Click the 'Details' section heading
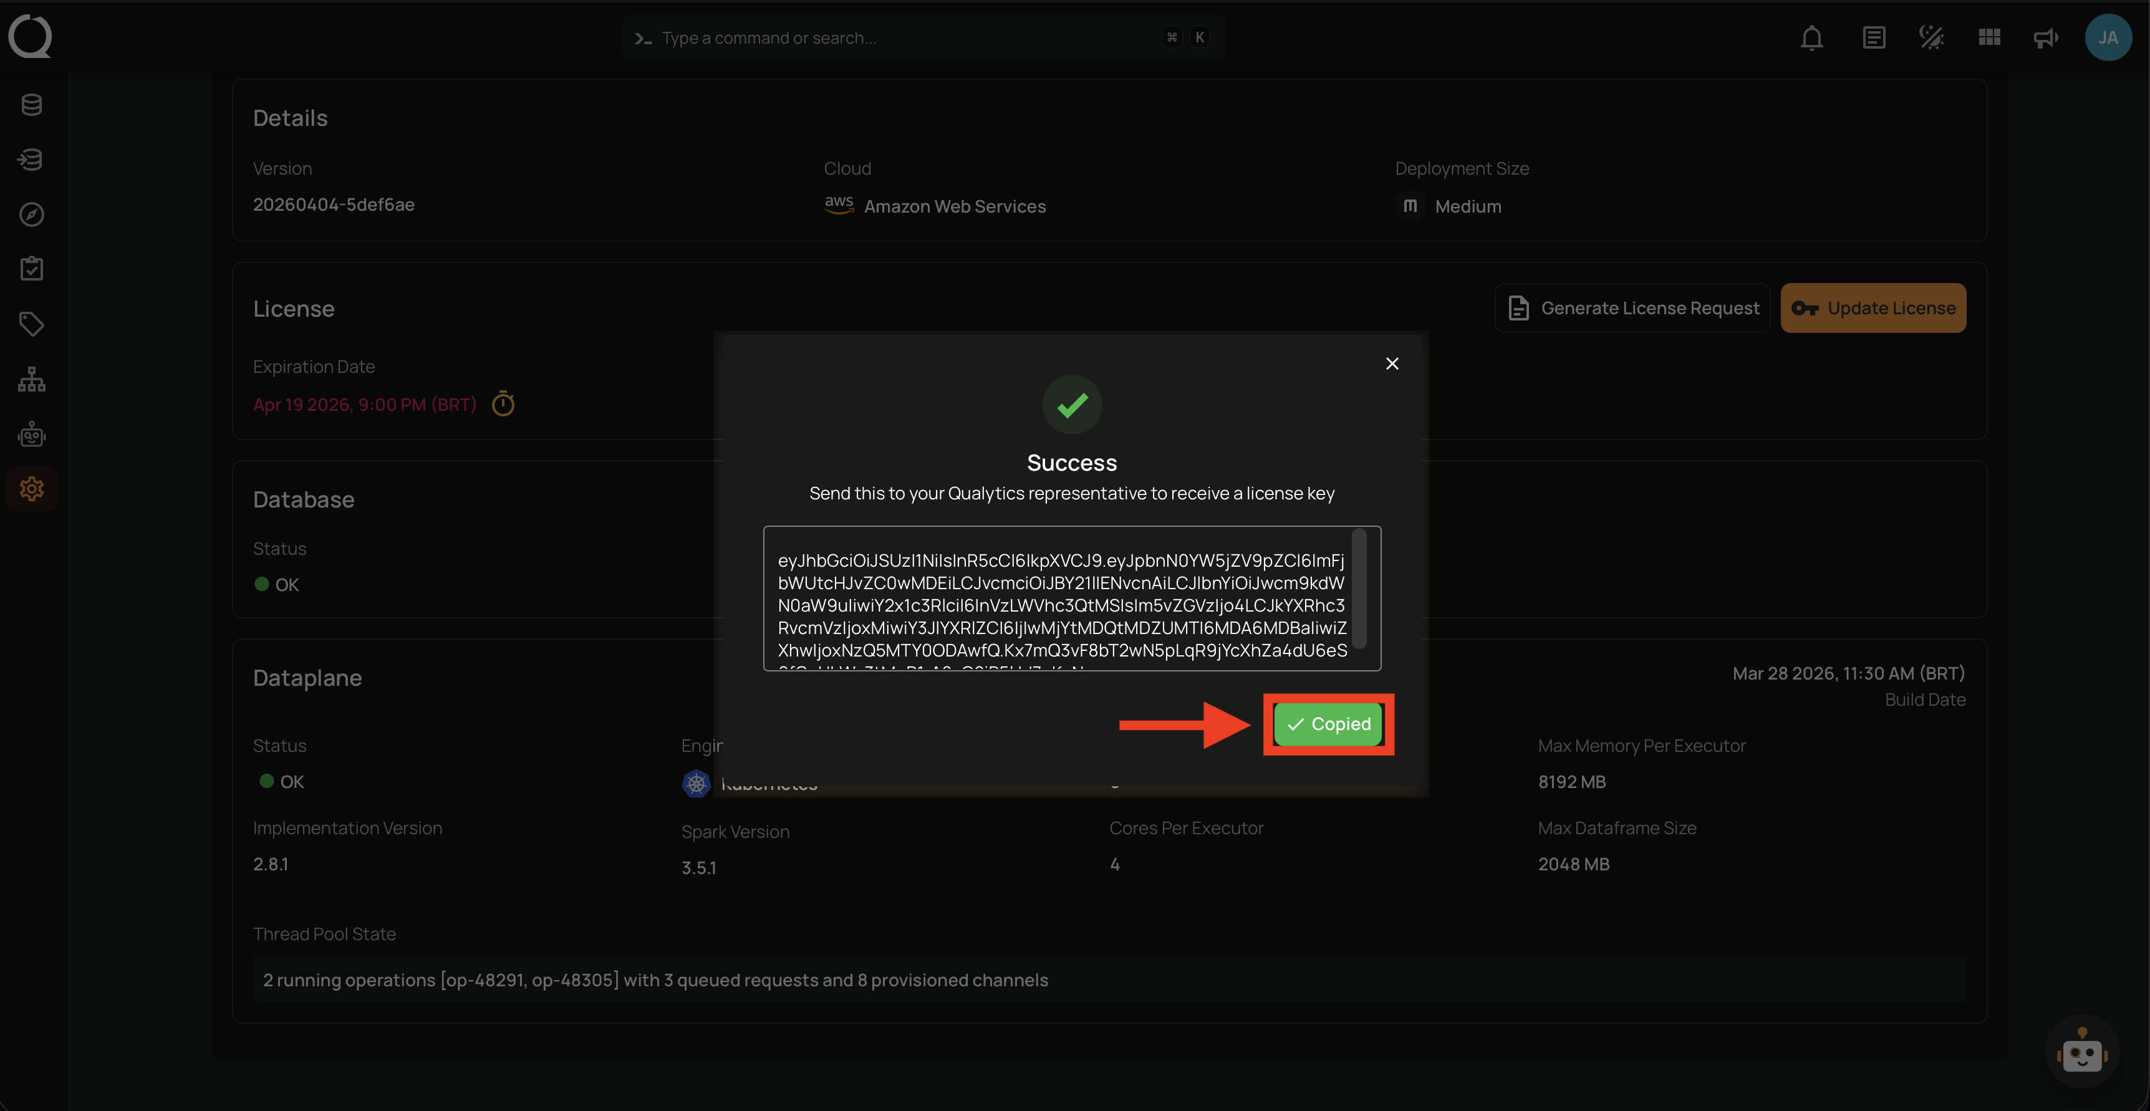This screenshot has width=2150, height=1111. point(291,118)
